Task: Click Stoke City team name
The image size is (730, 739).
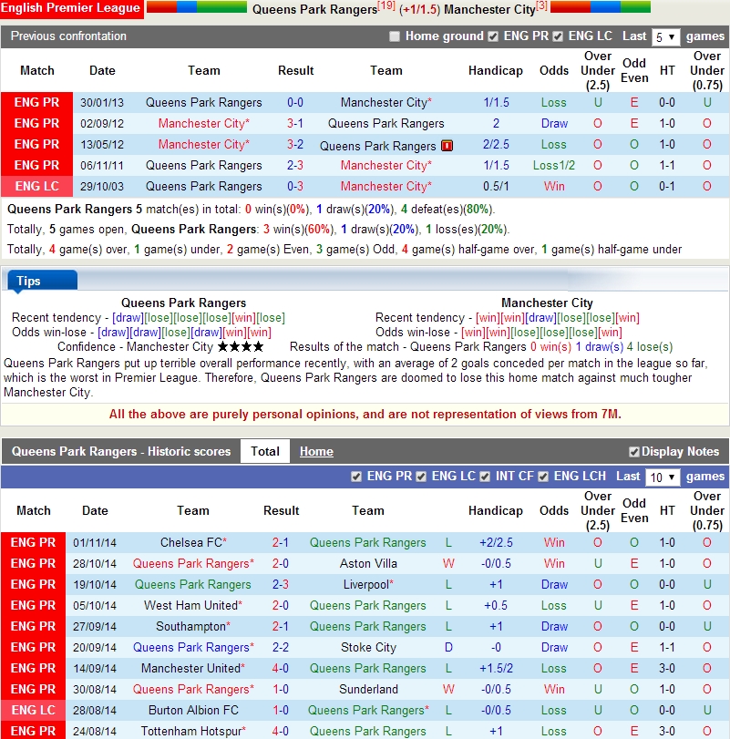Action: [x=368, y=648]
